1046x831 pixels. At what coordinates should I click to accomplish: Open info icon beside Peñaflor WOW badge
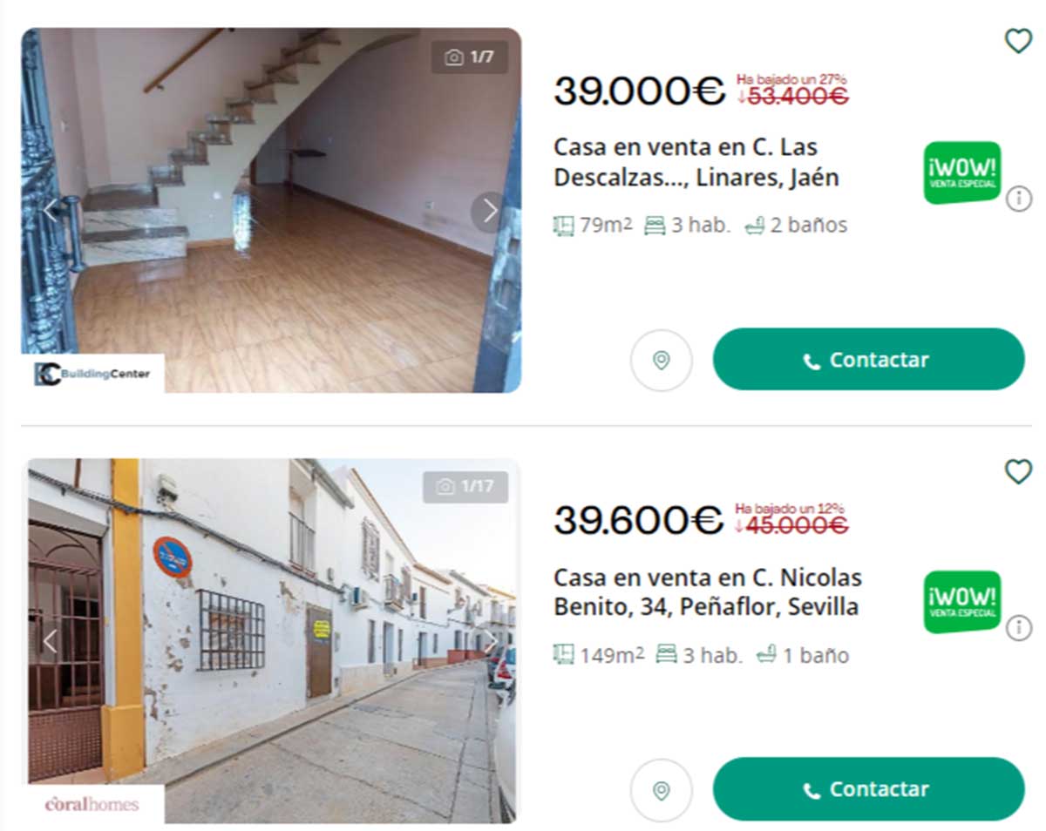click(x=1018, y=627)
